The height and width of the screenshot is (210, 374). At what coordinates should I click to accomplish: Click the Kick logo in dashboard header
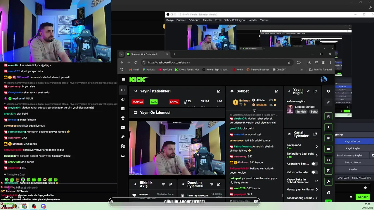click(139, 79)
